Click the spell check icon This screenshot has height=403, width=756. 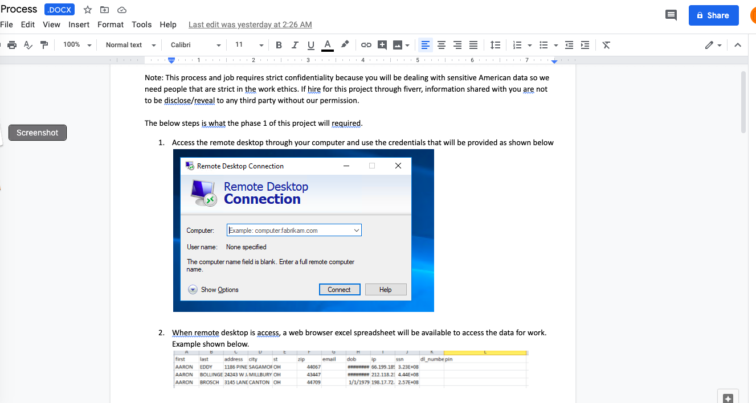pyautogui.click(x=28, y=45)
